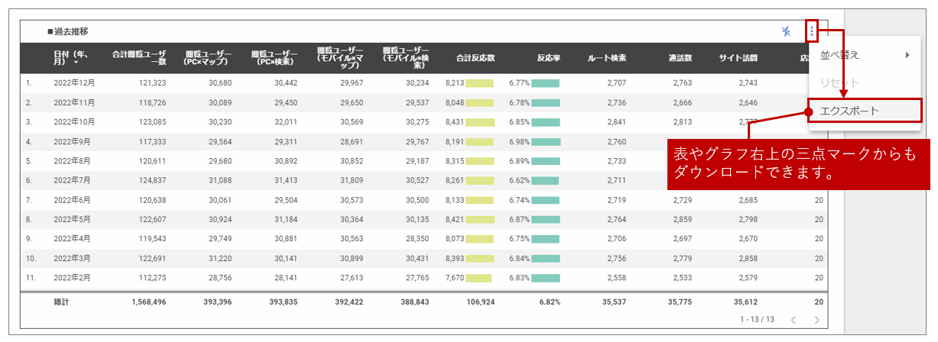Select the 2022年7月 date cell
The image size is (938, 342).
click(74, 180)
